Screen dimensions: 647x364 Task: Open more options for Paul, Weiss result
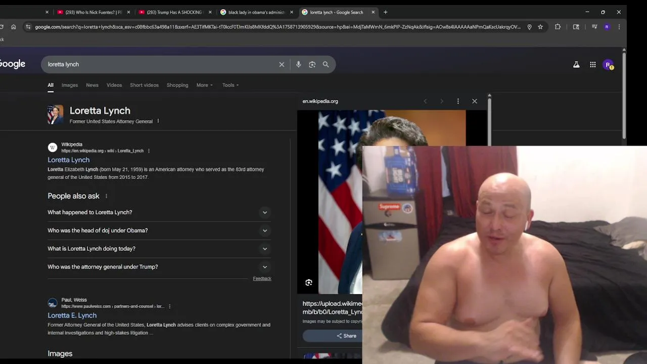pyautogui.click(x=169, y=306)
